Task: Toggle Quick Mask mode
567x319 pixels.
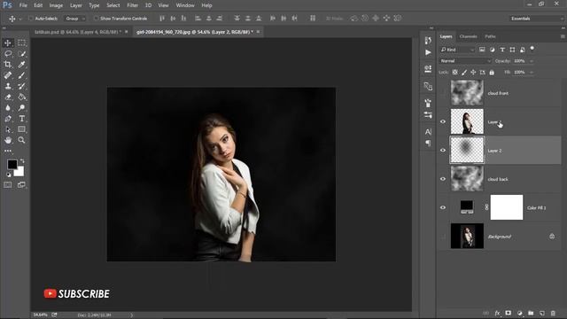Action: [8, 185]
